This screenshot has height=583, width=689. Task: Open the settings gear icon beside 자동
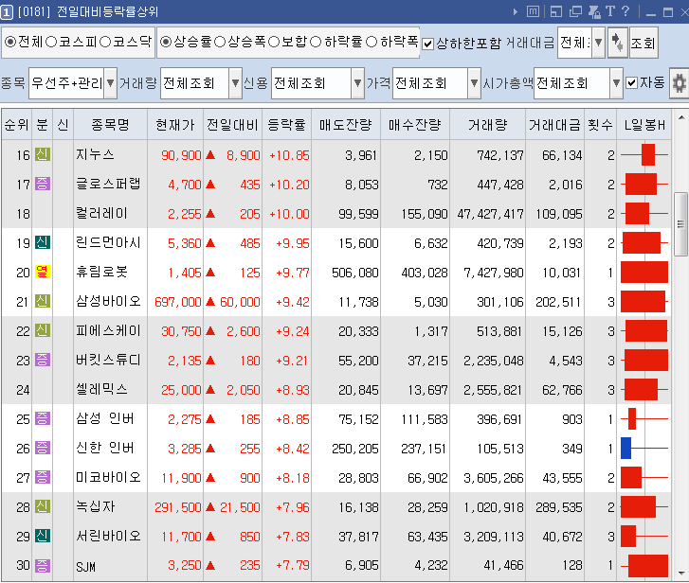(x=679, y=83)
